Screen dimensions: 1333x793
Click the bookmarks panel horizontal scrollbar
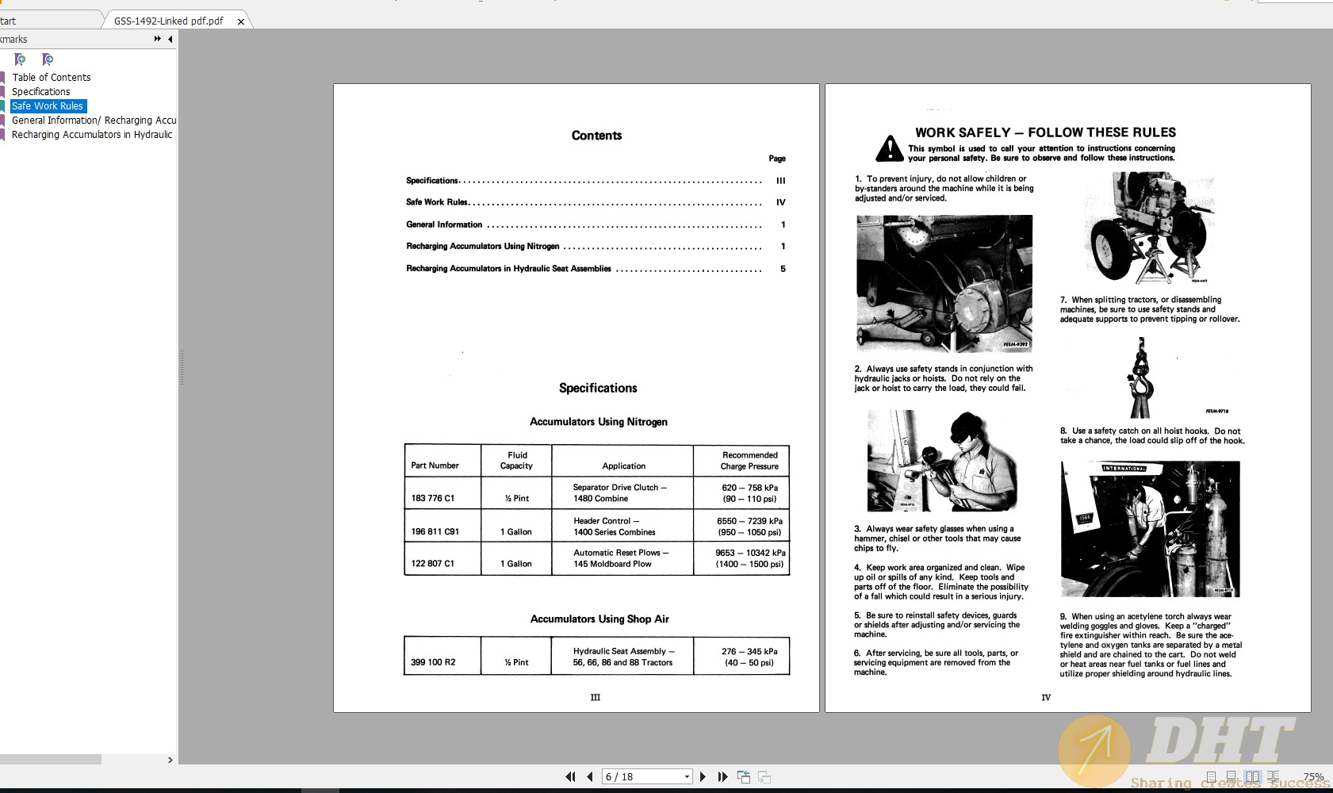point(51,760)
